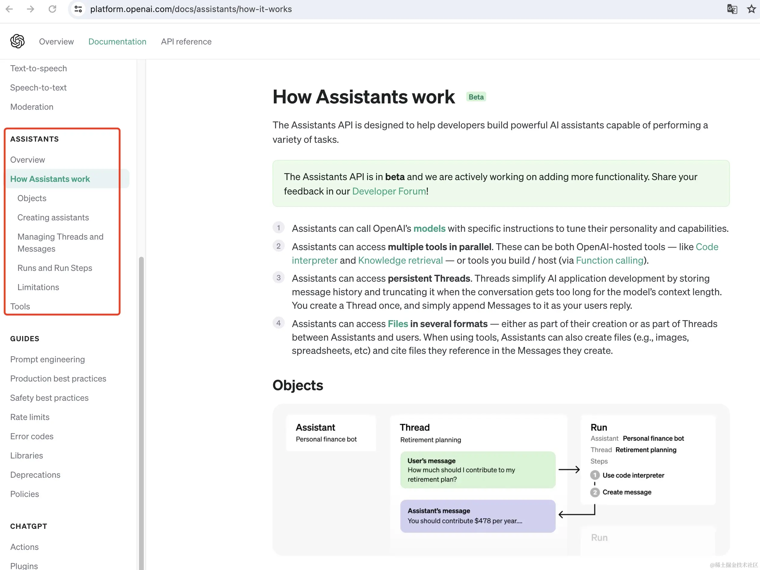Jump to Objects sidebar subsection
The width and height of the screenshot is (760, 570).
pos(32,198)
